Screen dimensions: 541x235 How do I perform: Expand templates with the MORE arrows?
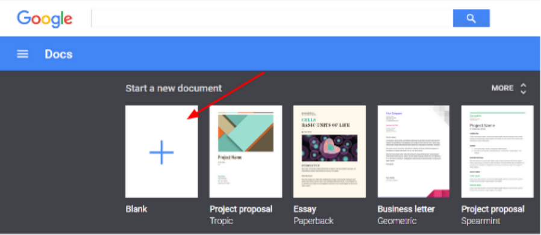pyautogui.click(x=524, y=88)
